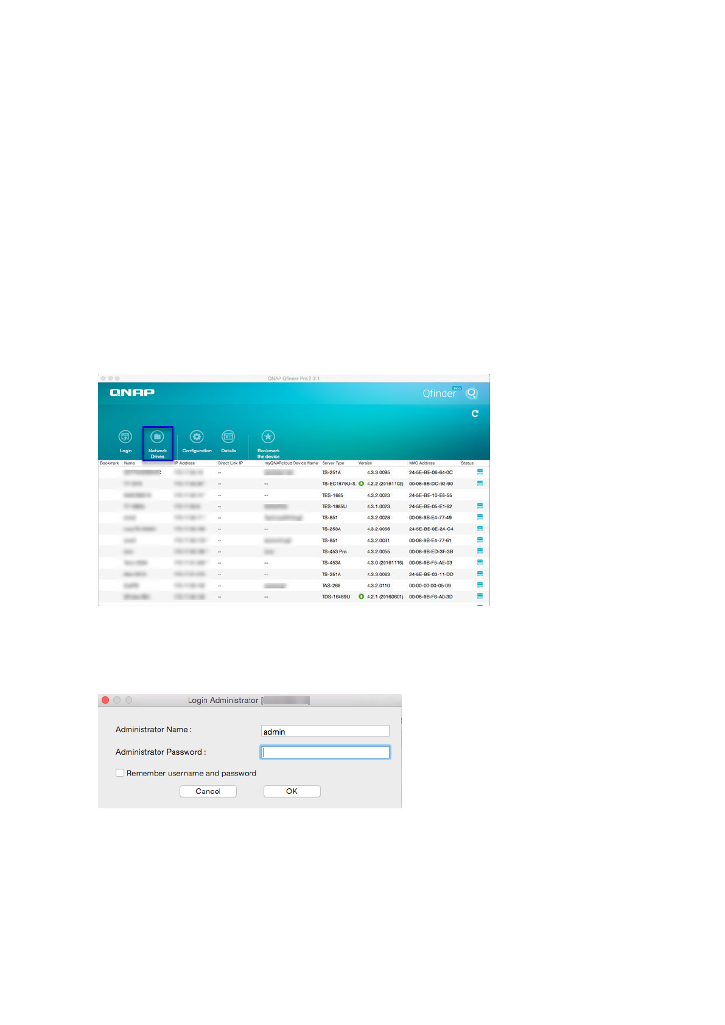Click status icon for MAC 00-08-9B-E4-77-61
This screenshot has height=1025, width=725.
pos(480,540)
